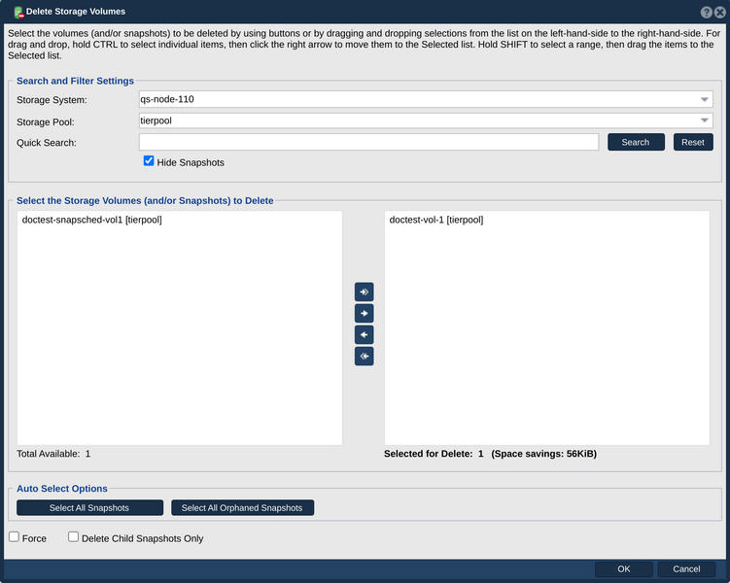This screenshot has width=730, height=583.
Task: Enable the Force checkbox
Action: tap(14, 537)
